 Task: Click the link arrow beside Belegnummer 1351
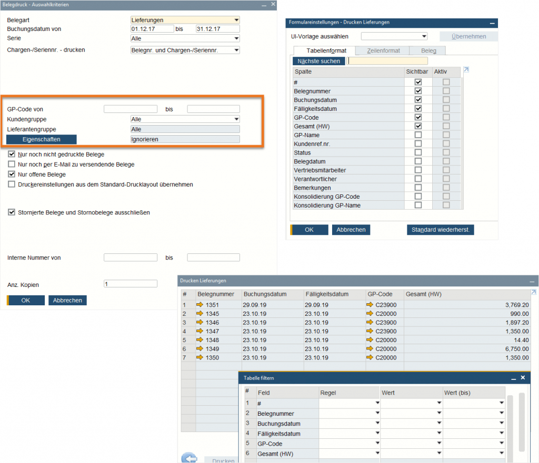tap(200, 305)
